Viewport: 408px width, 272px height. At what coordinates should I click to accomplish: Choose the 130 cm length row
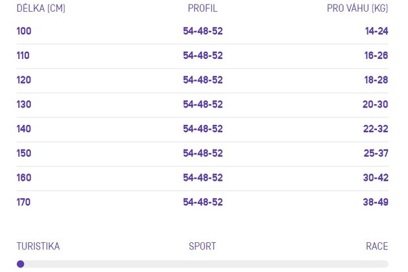(203, 104)
